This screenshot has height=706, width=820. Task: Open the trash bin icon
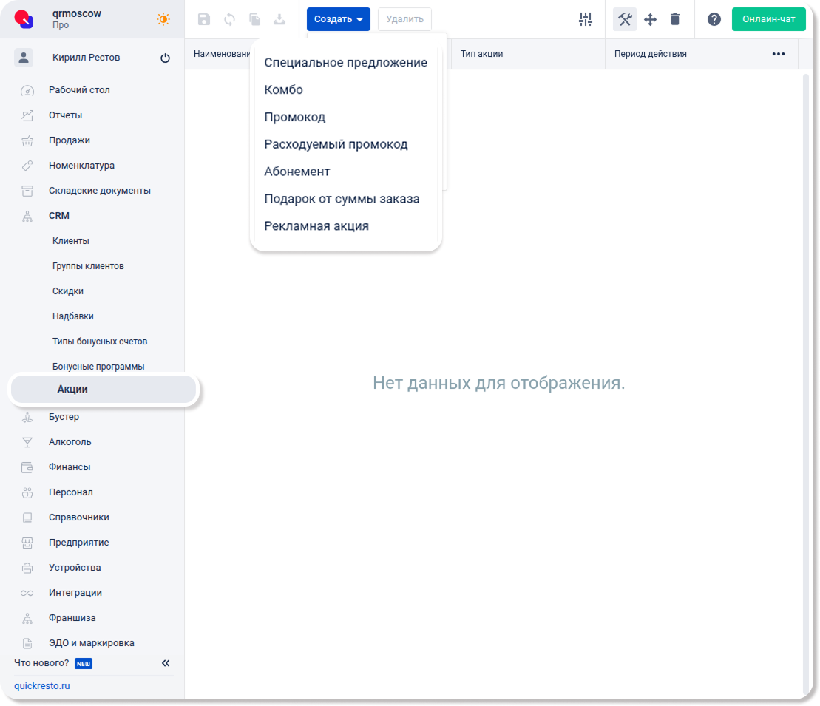pos(675,19)
